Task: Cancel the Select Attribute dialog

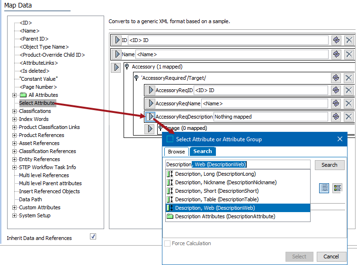Action: point(331,256)
